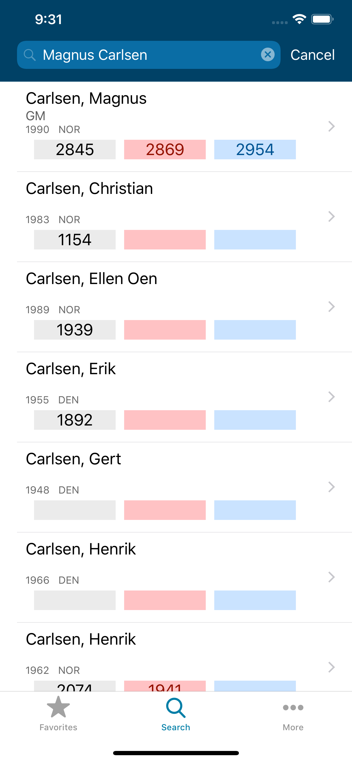
Task: Open the More dots menu
Action: point(293,713)
